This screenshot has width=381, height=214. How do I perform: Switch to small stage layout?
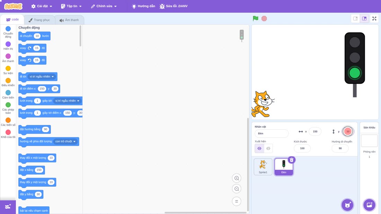355,18
